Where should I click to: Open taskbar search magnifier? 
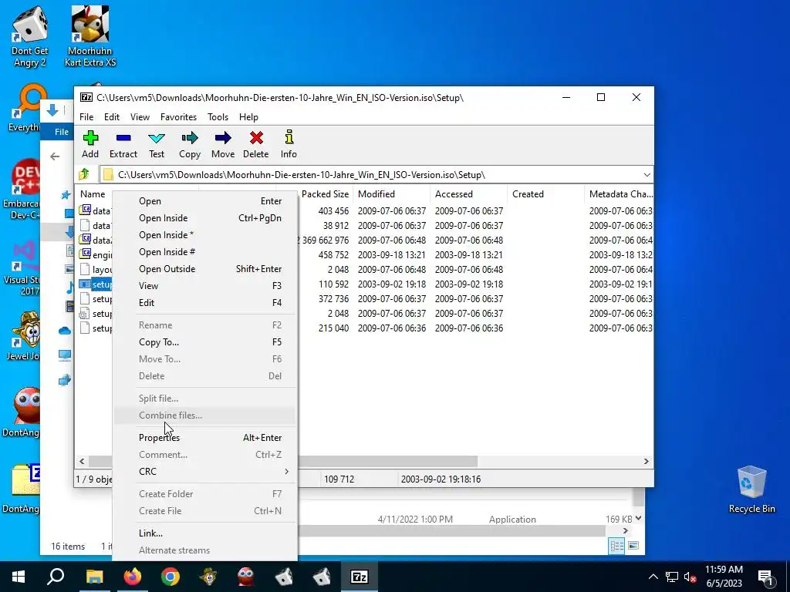click(x=56, y=577)
